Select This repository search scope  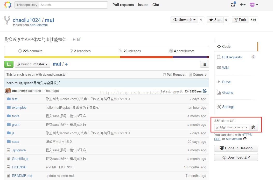point(27,5)
